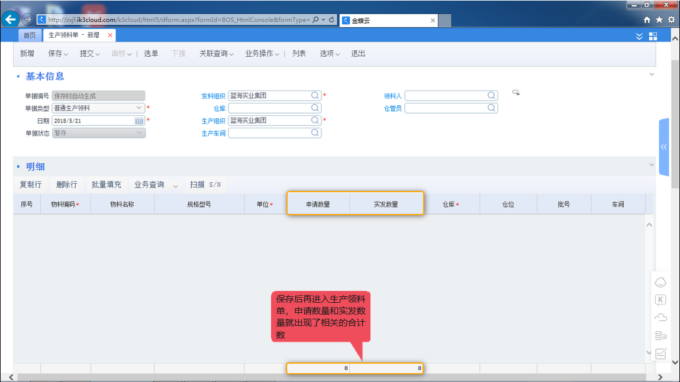Collapse the 明细 section
Screen dimensions: 680x382
652,164
